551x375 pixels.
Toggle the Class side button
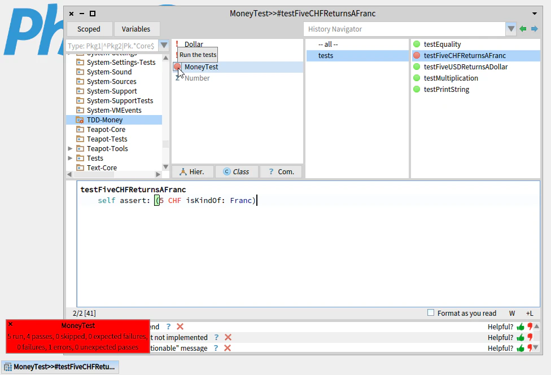(237, 171)
